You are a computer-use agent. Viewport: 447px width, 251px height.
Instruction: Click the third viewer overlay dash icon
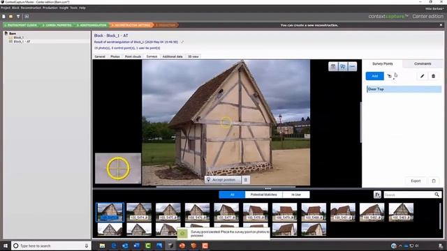click(x=352, y=67)
